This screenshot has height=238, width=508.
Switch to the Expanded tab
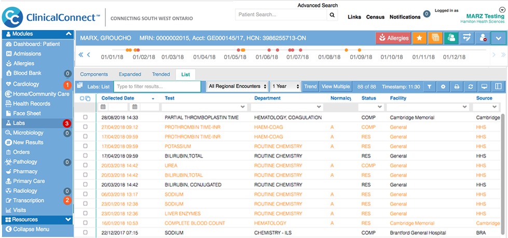130,74
